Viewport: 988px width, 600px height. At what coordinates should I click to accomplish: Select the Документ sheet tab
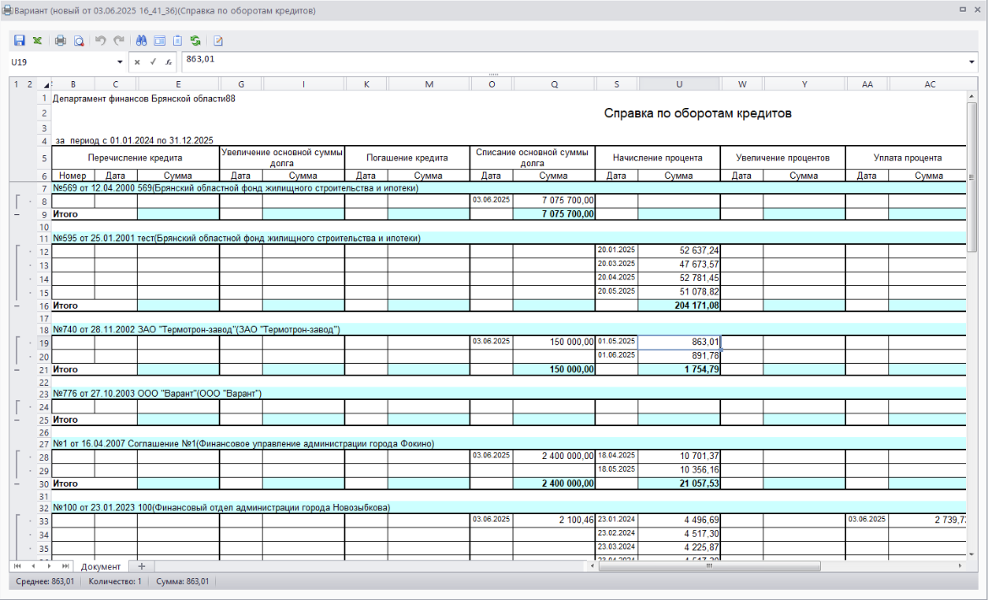tap(100, 566)
